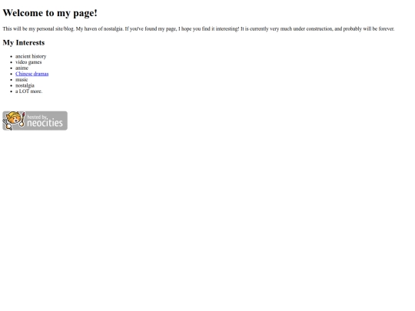Click 'This will be my personal site/blog' sentence
Viewport: 415px width, 311px height.
38,29
